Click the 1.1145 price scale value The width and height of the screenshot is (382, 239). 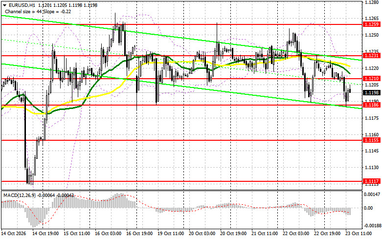pyautogui.click(x=371, y=151)
